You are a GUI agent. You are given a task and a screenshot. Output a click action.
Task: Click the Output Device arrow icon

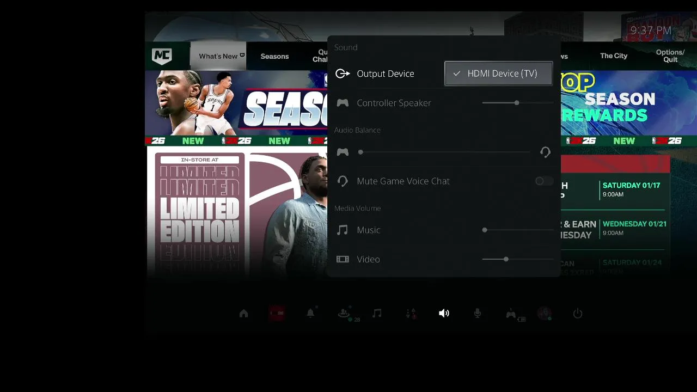click(343, 73)
